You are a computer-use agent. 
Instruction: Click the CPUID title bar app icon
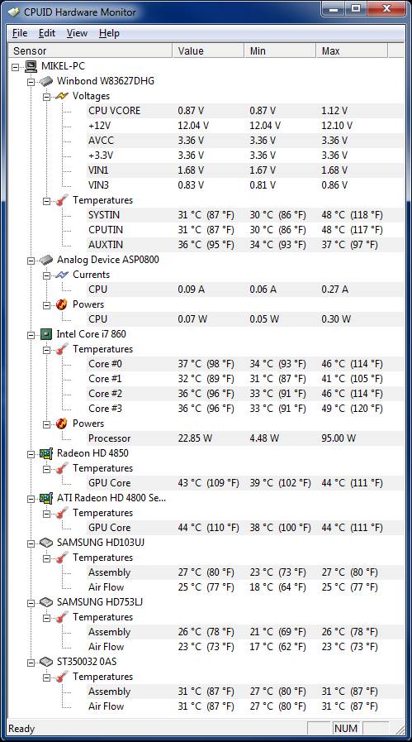click(x=14, y=12)
